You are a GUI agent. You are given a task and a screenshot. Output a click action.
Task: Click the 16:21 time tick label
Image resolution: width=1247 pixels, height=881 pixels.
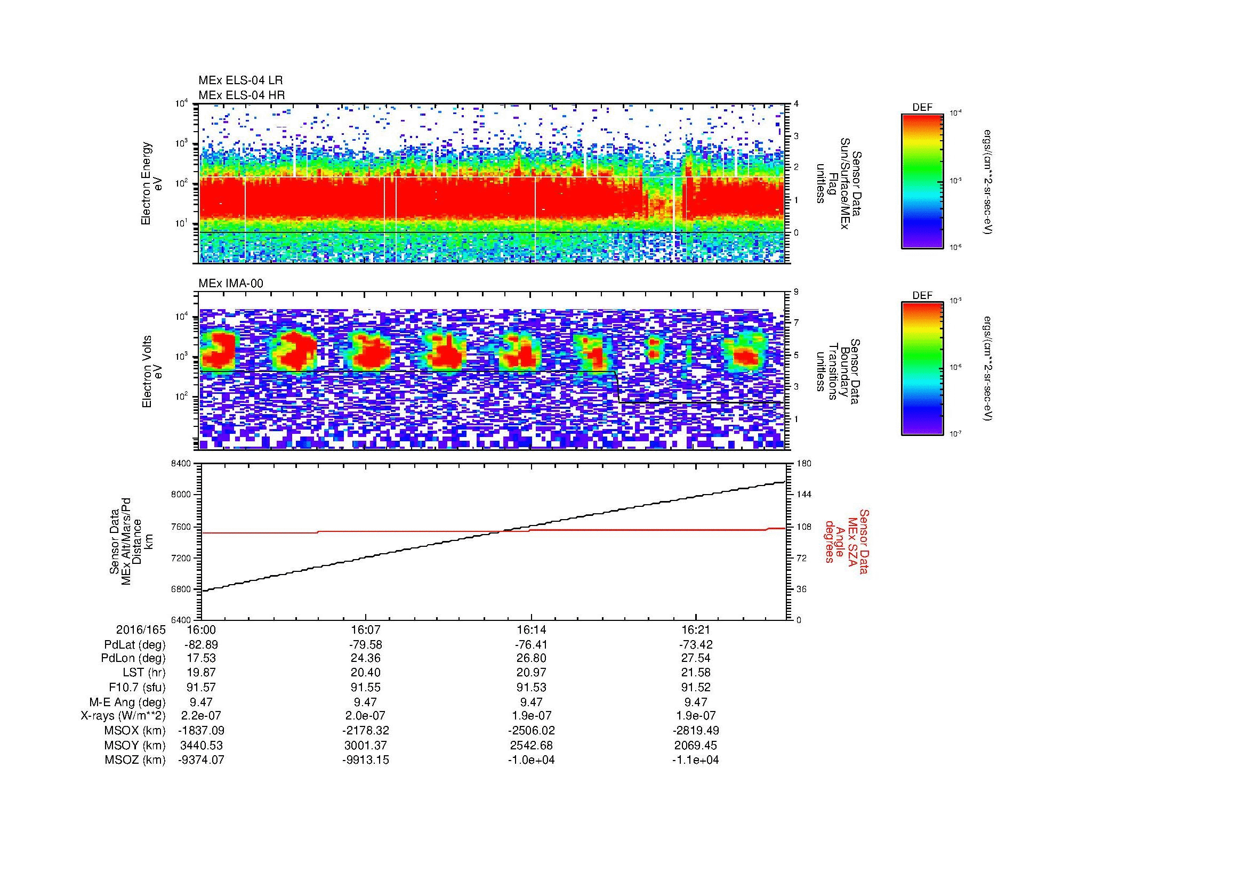696,630
